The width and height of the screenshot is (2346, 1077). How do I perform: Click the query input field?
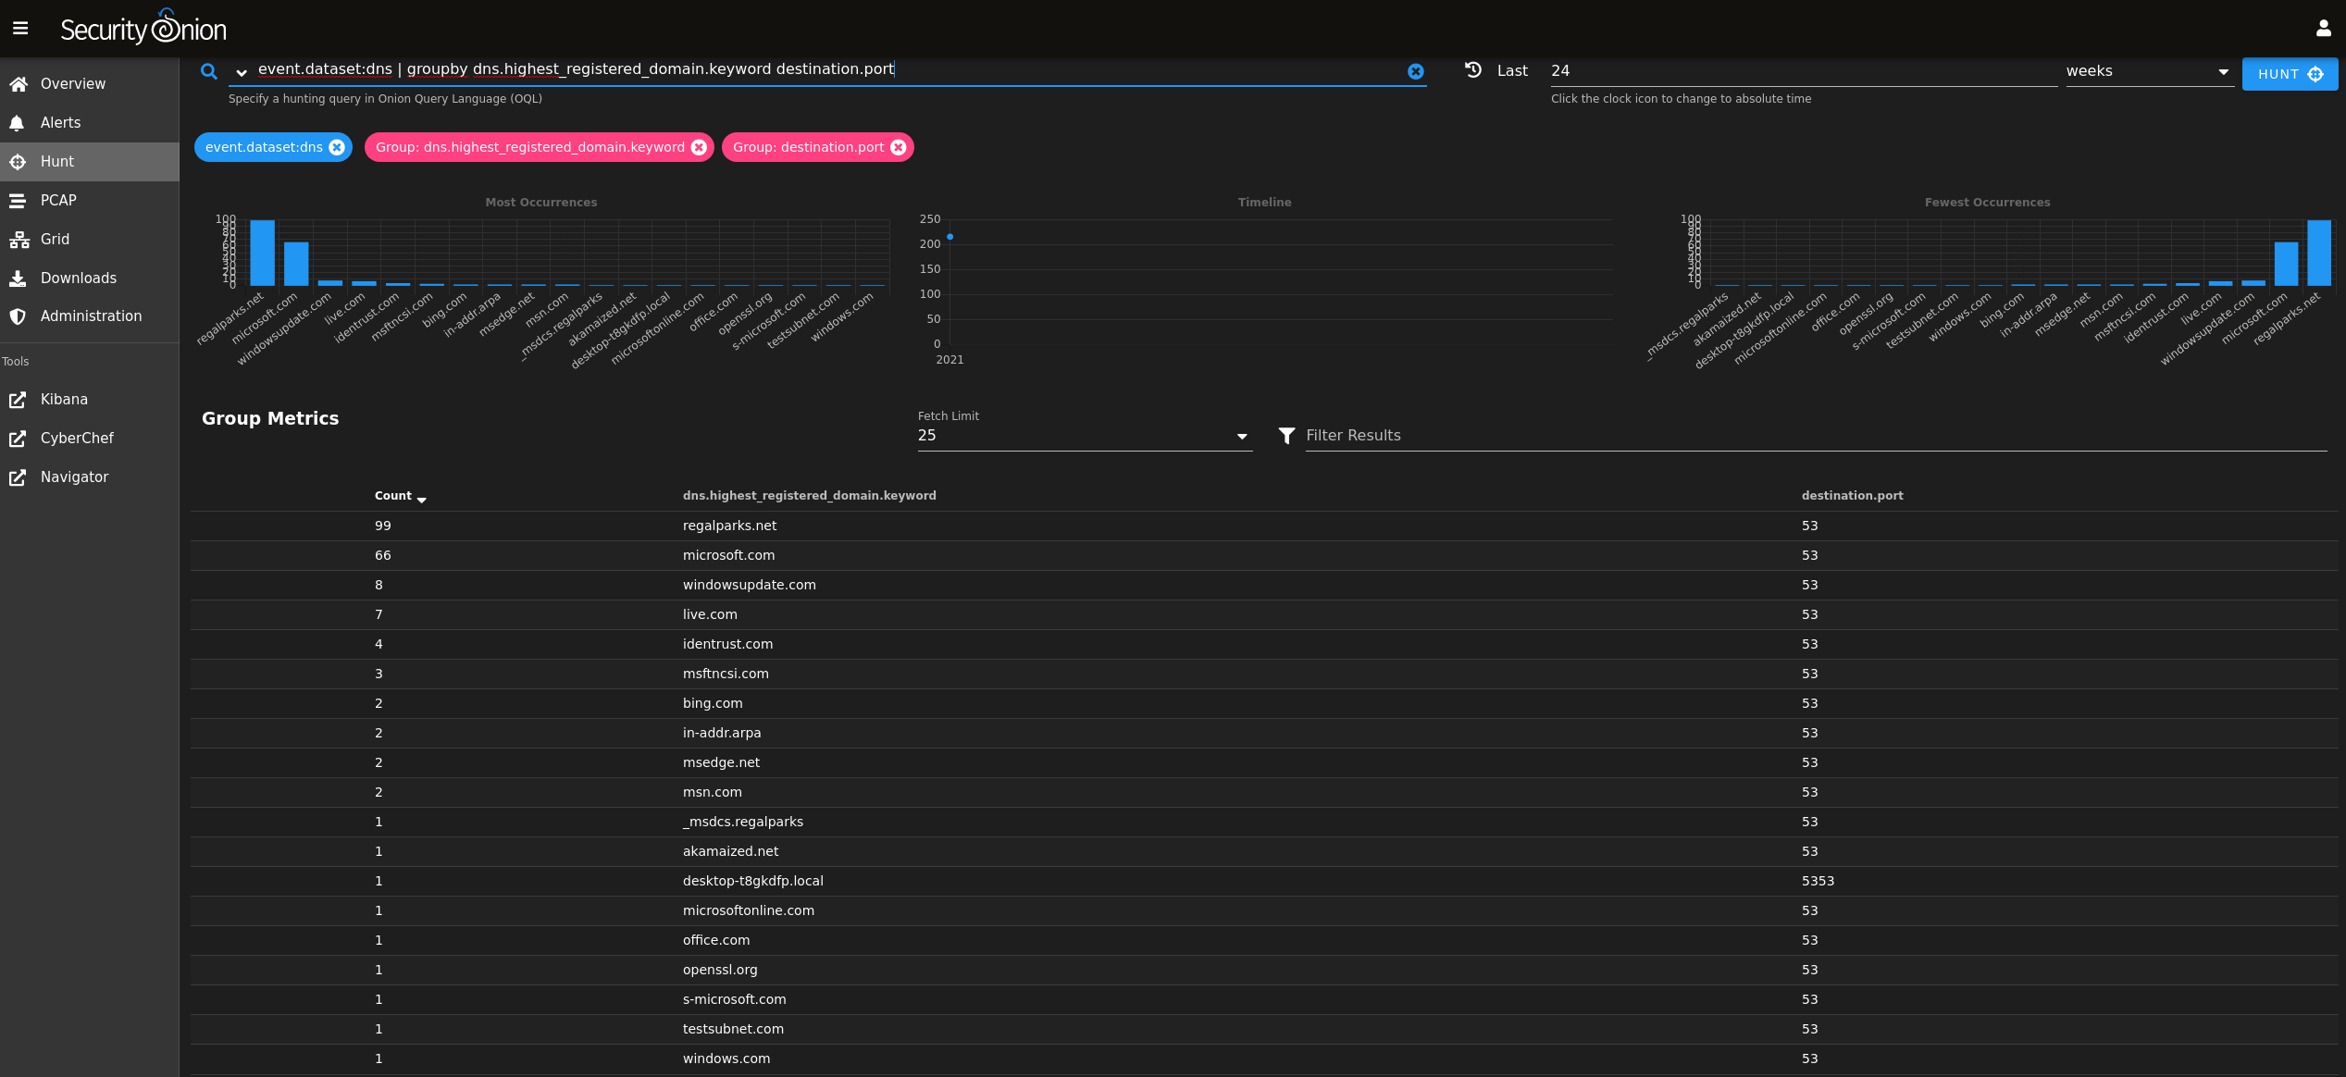(x=828, y=69)
